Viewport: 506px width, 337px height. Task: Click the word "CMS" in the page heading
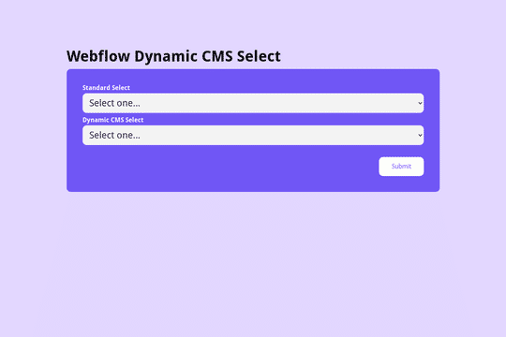[x=217, y=56]
